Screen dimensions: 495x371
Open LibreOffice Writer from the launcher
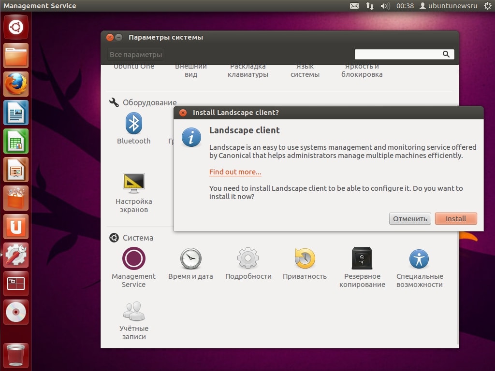16,113
